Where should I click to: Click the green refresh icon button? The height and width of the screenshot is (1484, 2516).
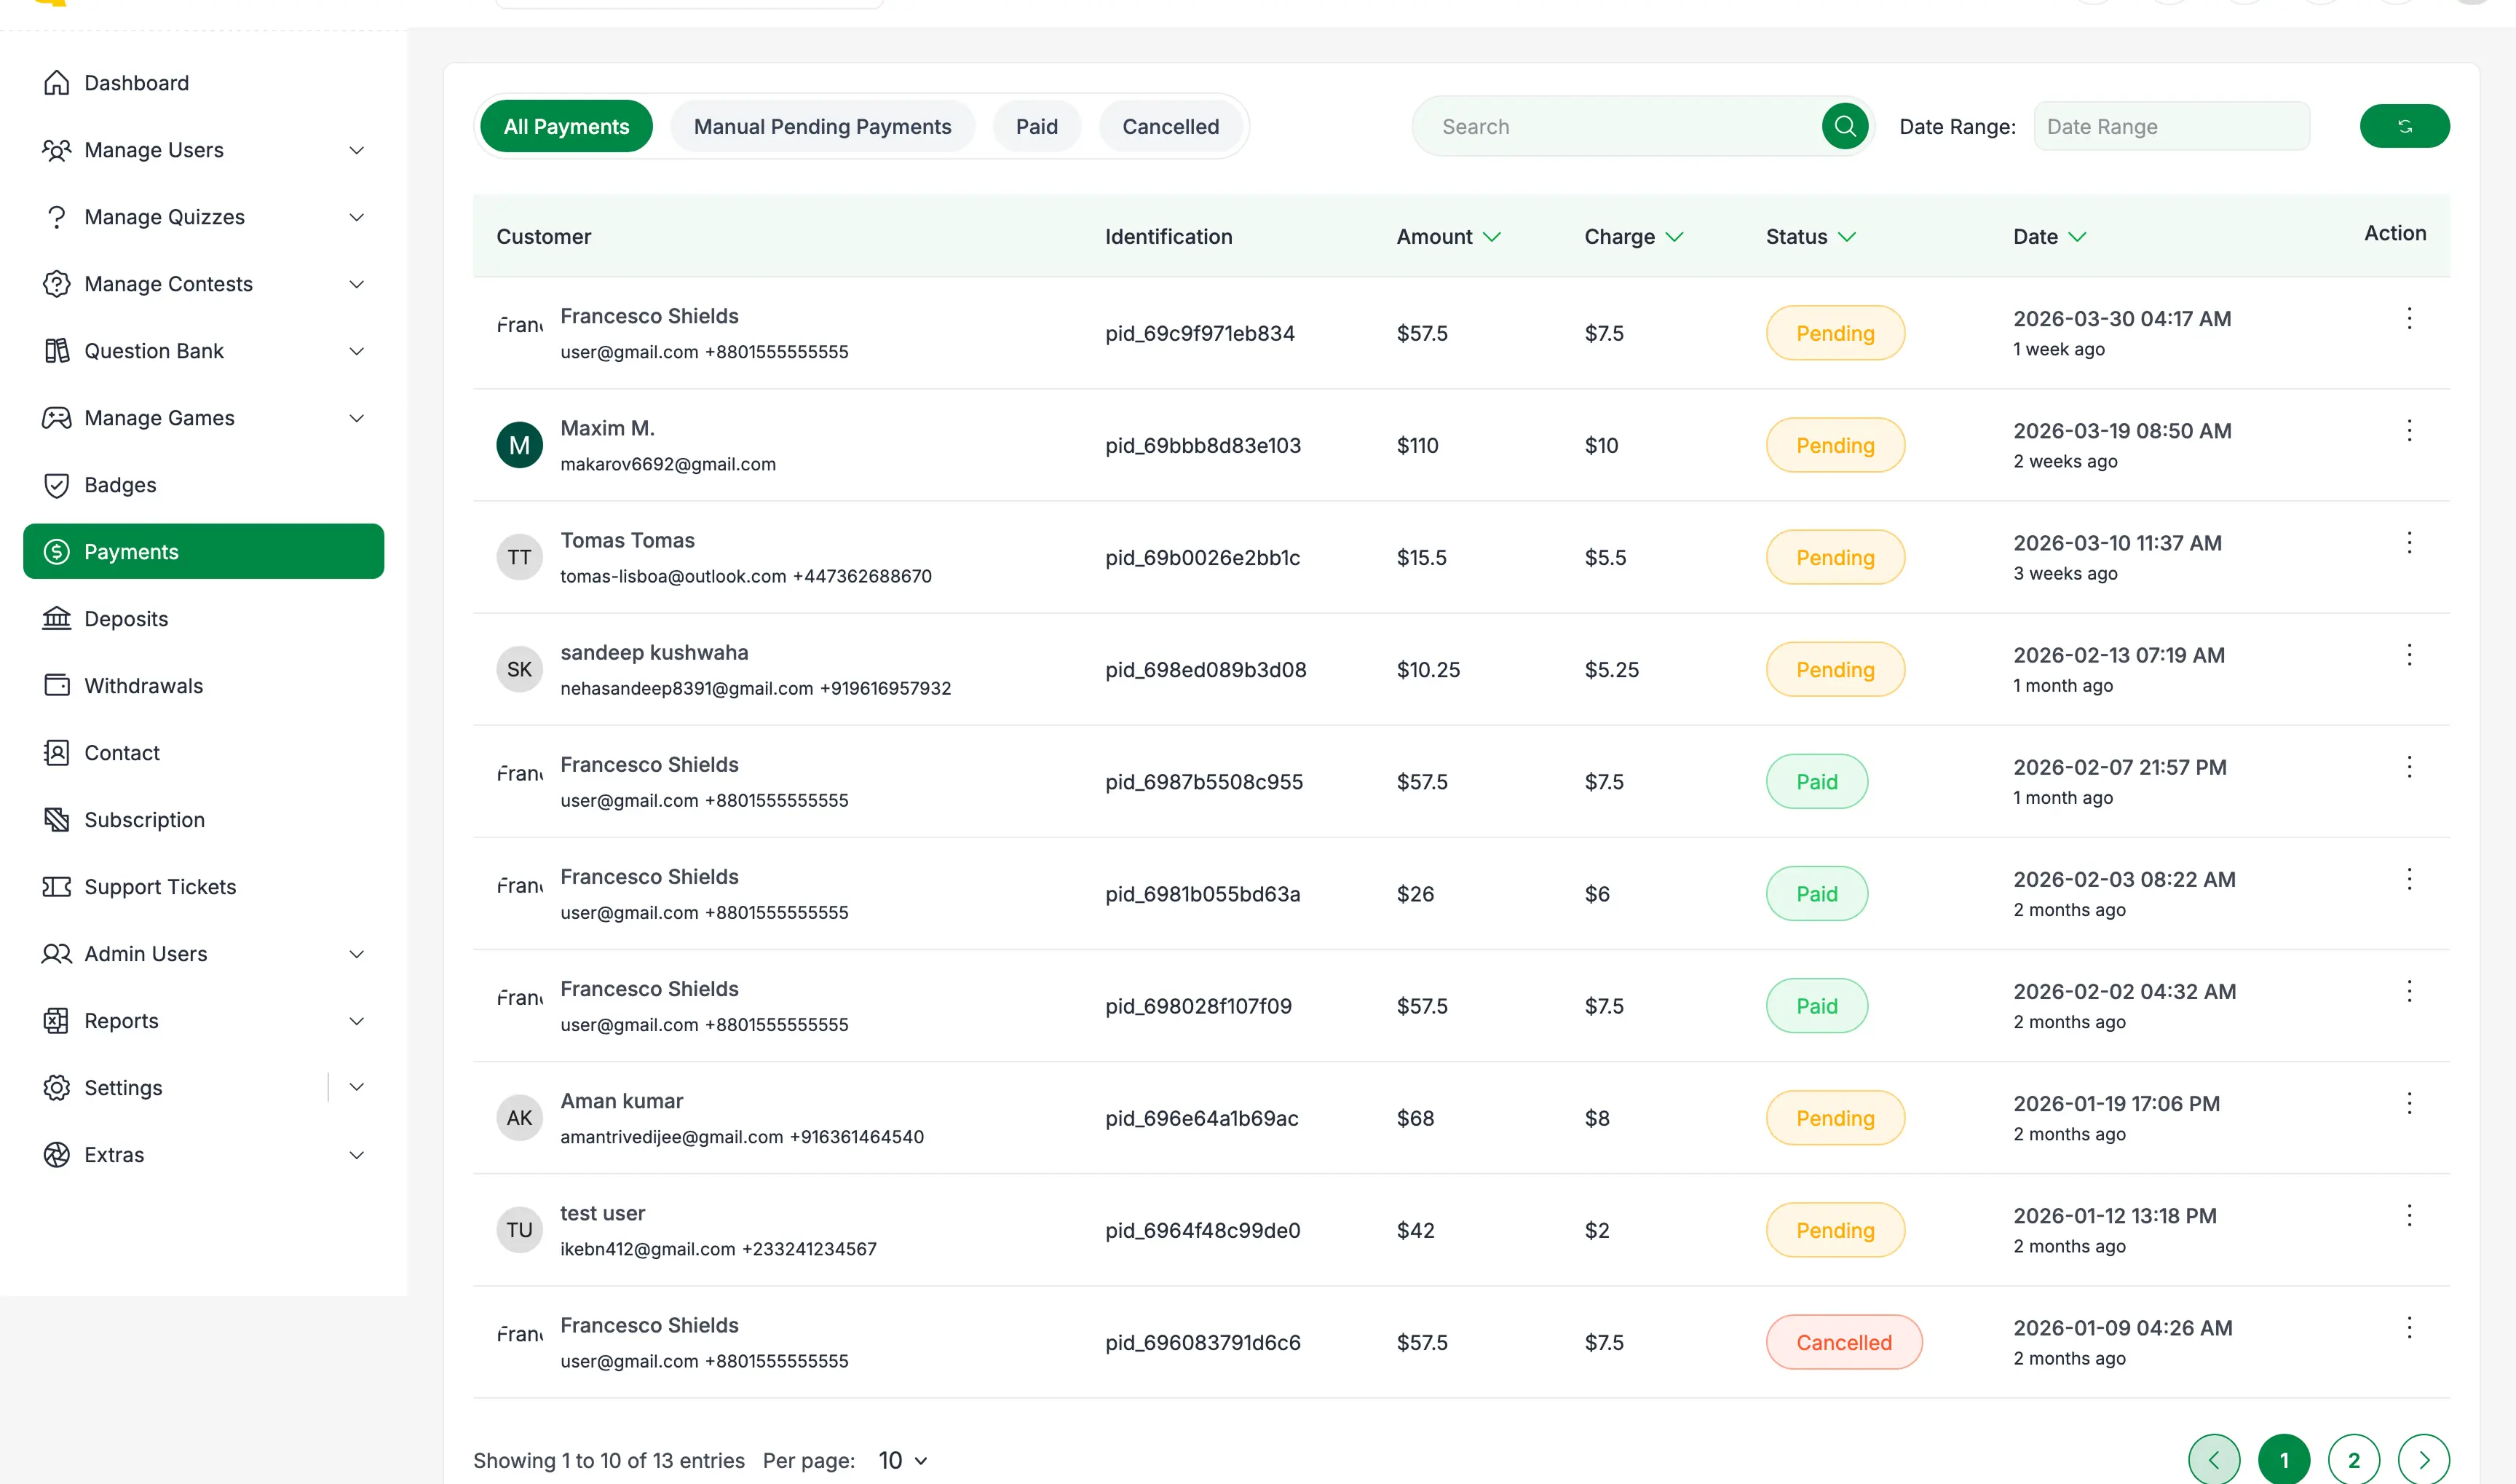pos(2404,126)
